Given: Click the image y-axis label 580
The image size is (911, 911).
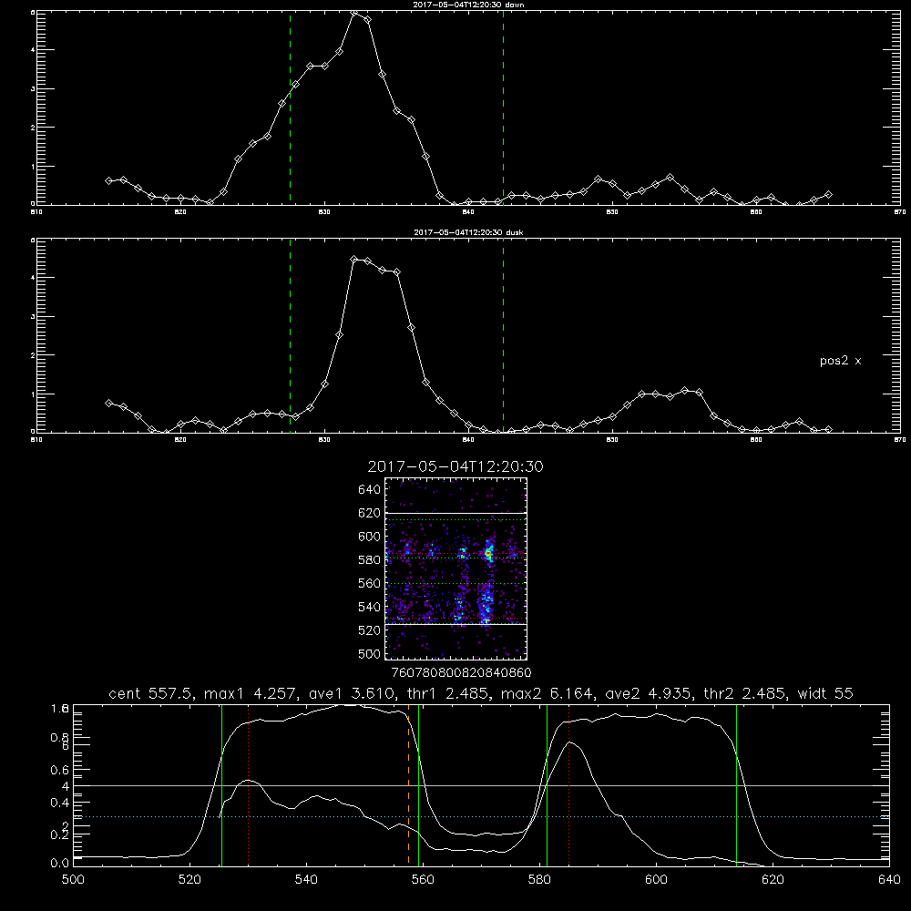Looking at the screenshot, I should coord(370,560).
